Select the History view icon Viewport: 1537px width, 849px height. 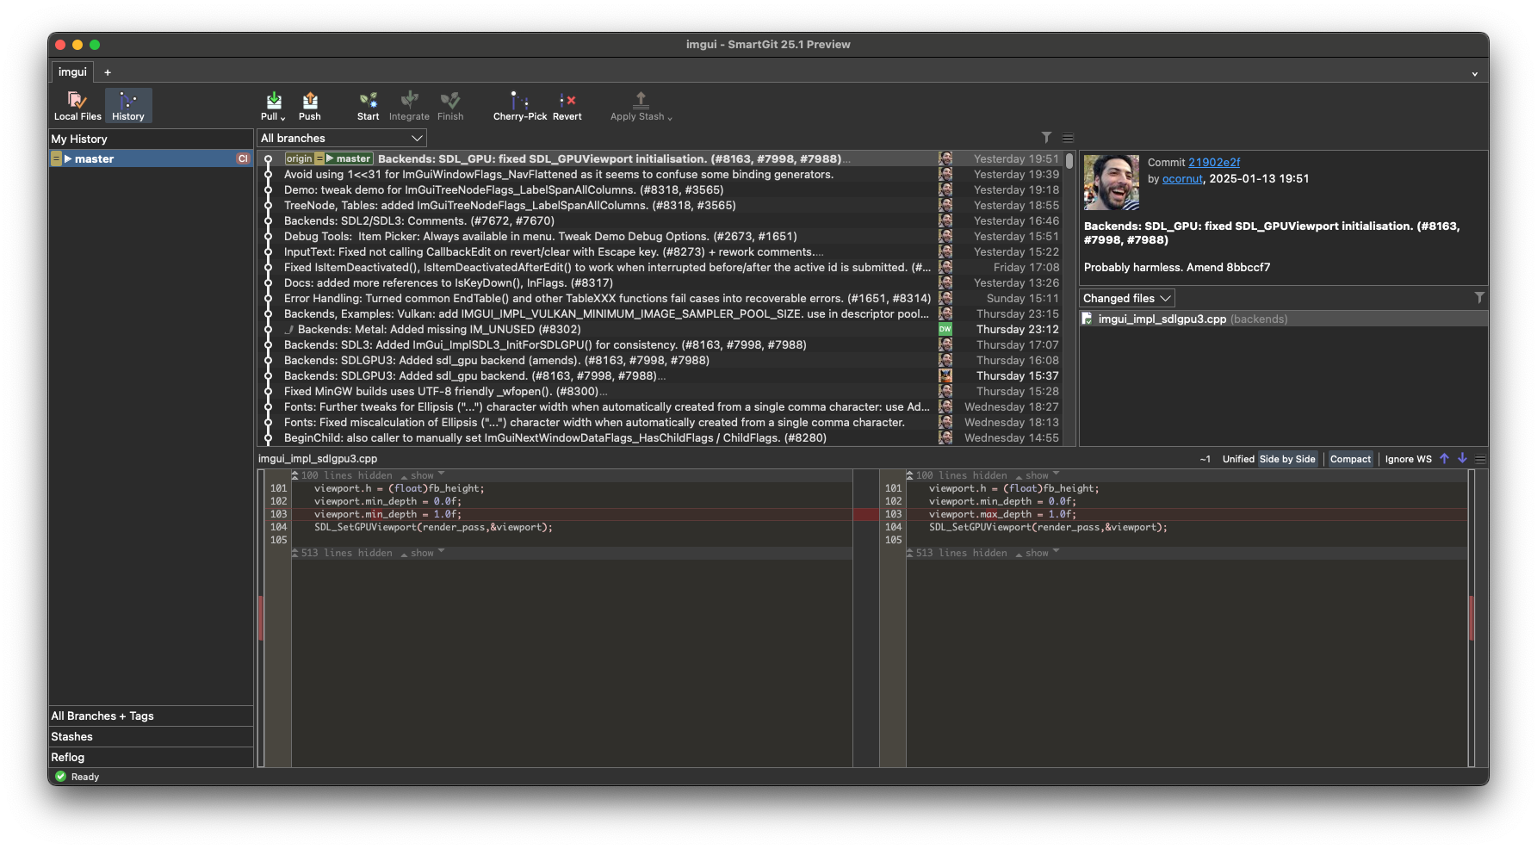(x=127, y=105)
